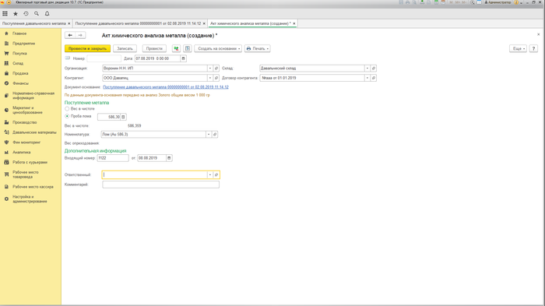Open the Документ-основание link
545x306 pixels.
[x=166, y=87]
